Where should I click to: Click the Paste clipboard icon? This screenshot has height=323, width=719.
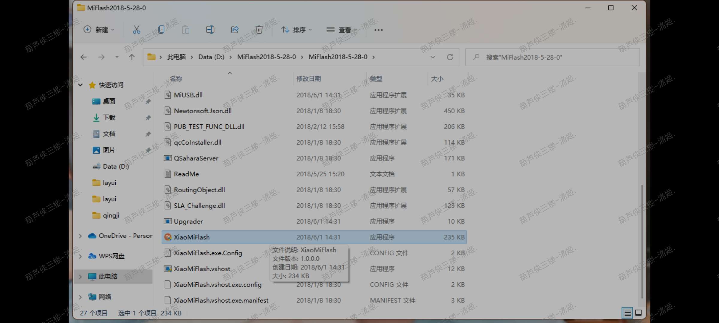[x=186, y=30]
